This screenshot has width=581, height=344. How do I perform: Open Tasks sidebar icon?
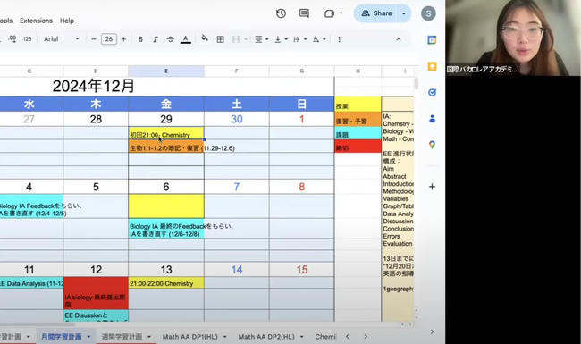pyautogui.click(x=432, y=93)
